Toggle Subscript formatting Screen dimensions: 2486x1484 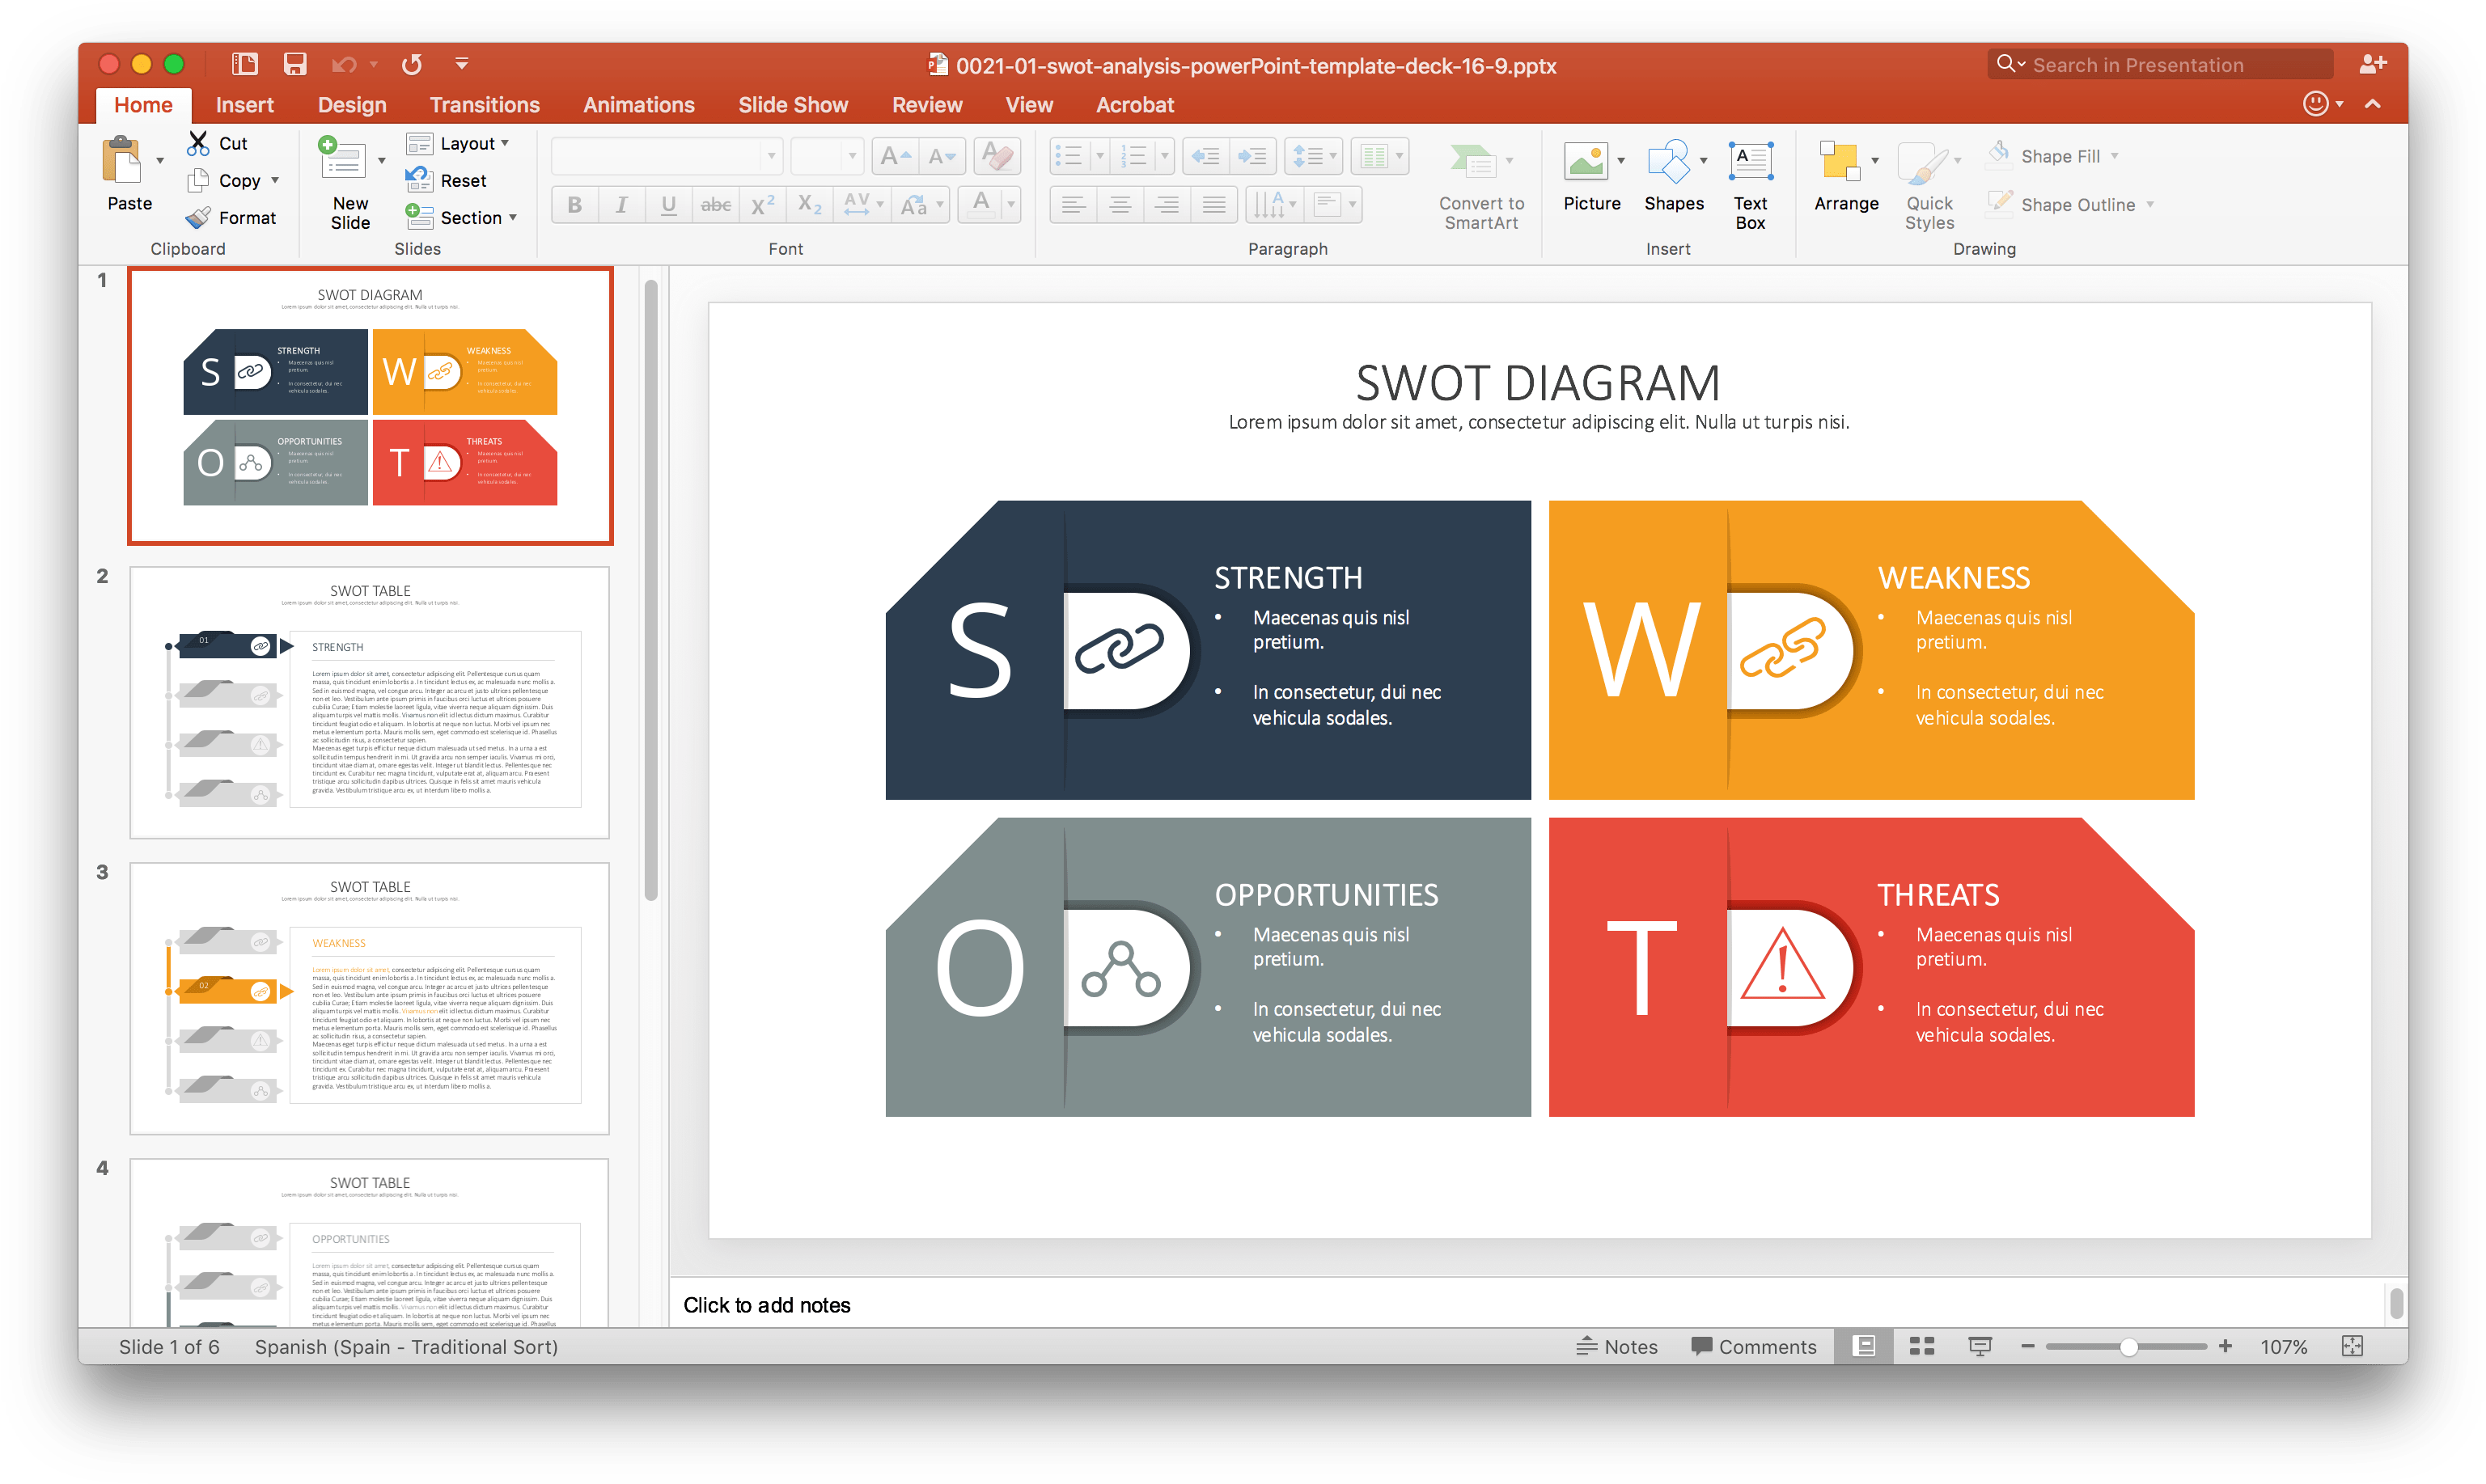[x=809, y=205]
